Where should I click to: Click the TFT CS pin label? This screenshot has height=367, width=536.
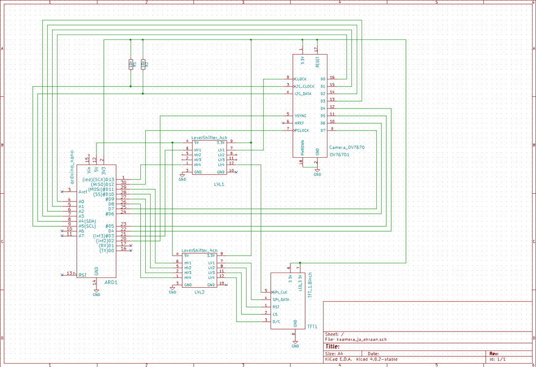pos(275,314)
